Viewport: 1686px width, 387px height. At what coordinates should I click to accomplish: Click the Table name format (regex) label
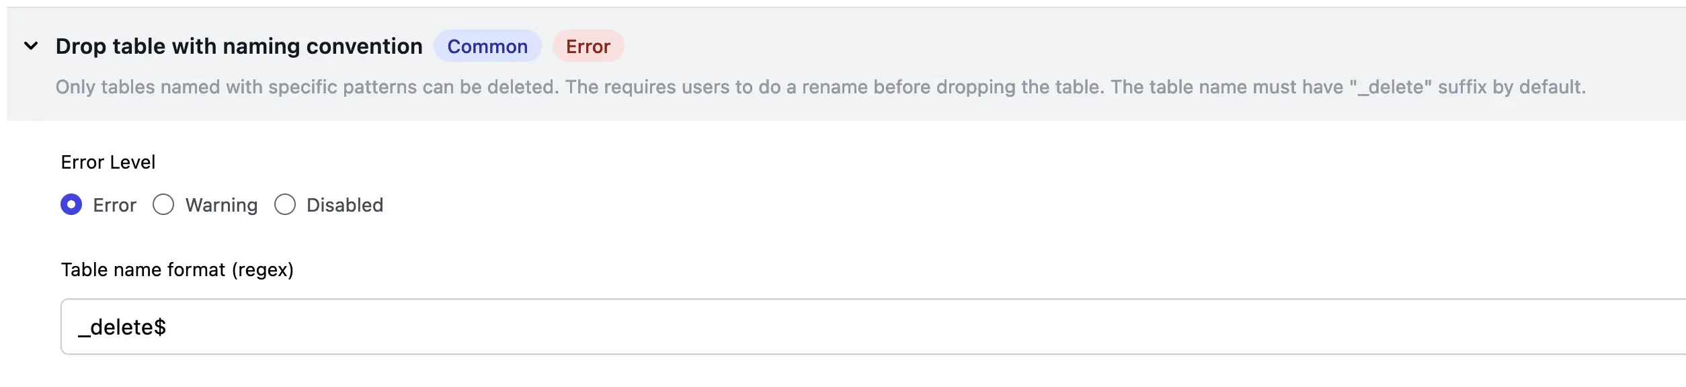tap(178, 269)
